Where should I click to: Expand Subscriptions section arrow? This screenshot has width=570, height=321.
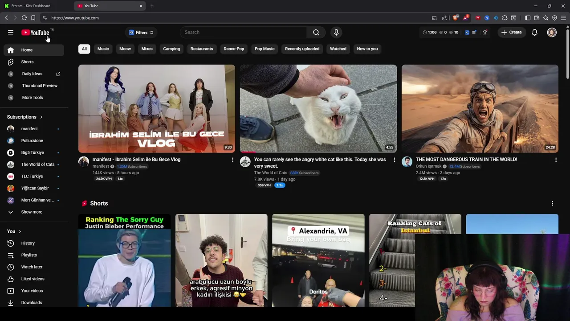[41, 117]
